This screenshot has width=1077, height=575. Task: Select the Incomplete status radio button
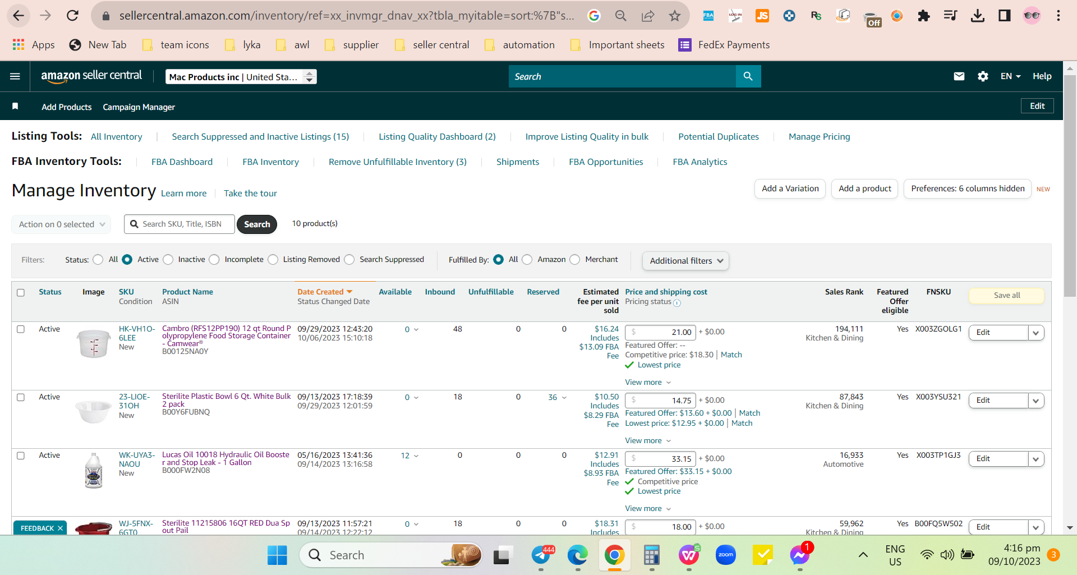click(214, 260)
